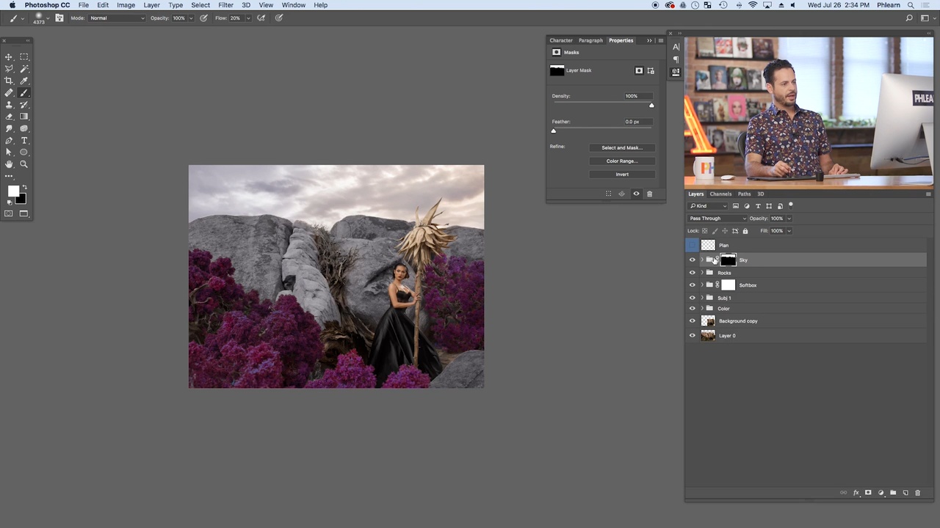Expand the Softbox group
The height and width of the screenshot is (528, 940).
702,285
